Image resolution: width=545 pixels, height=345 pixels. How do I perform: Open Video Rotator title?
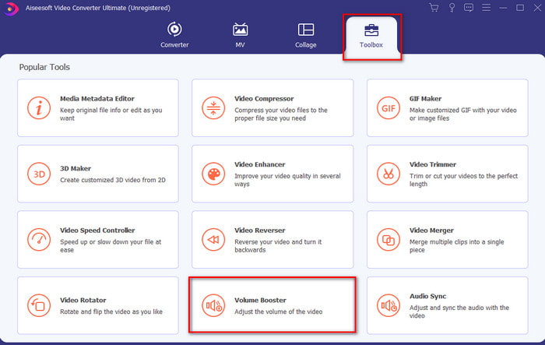point(83,300)
